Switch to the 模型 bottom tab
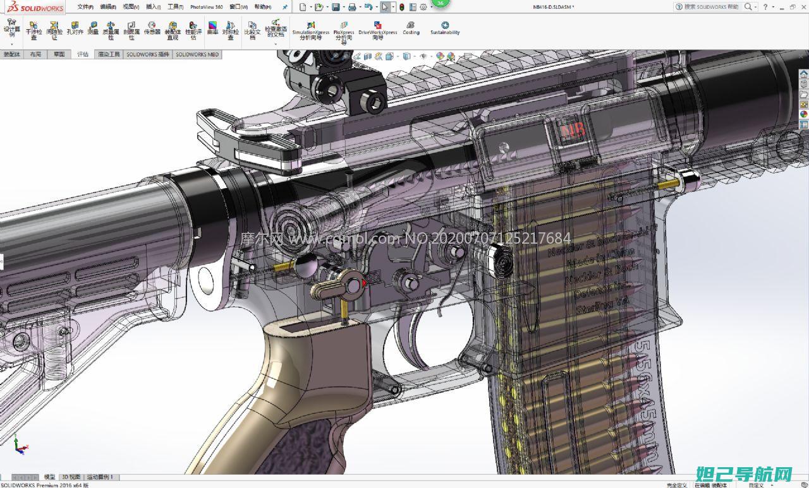The image size is (809, 488). [49, 477]
